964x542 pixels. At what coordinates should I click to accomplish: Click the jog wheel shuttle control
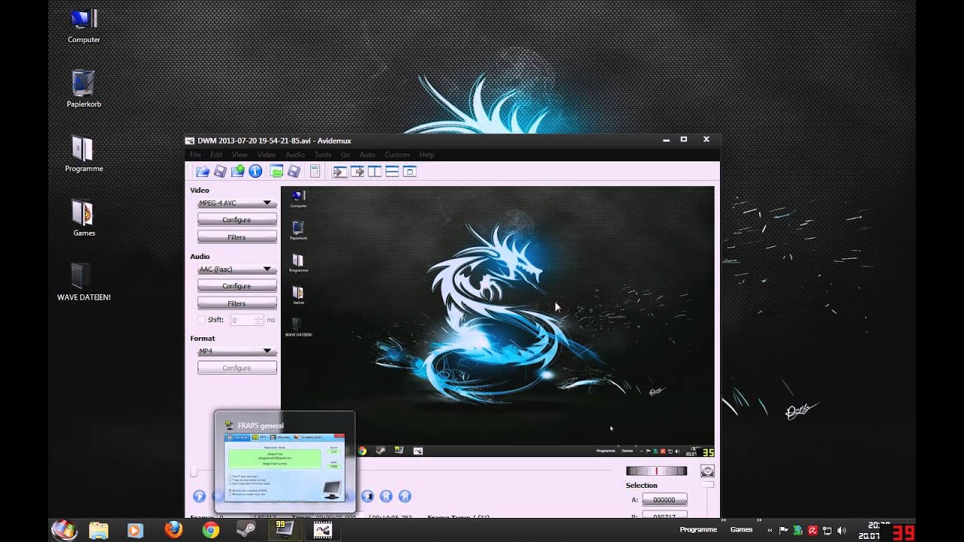click(x=656, y=471)
